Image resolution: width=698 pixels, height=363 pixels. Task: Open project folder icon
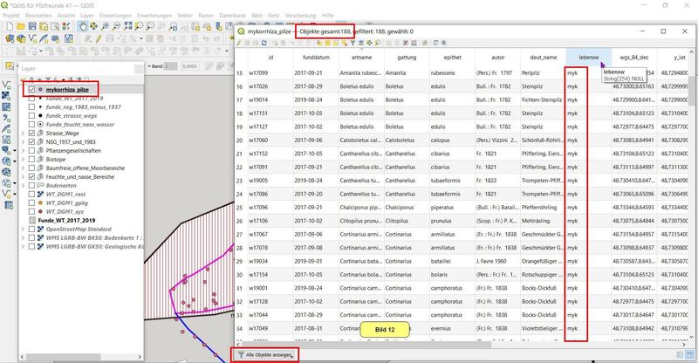click(x=20, y=26)
